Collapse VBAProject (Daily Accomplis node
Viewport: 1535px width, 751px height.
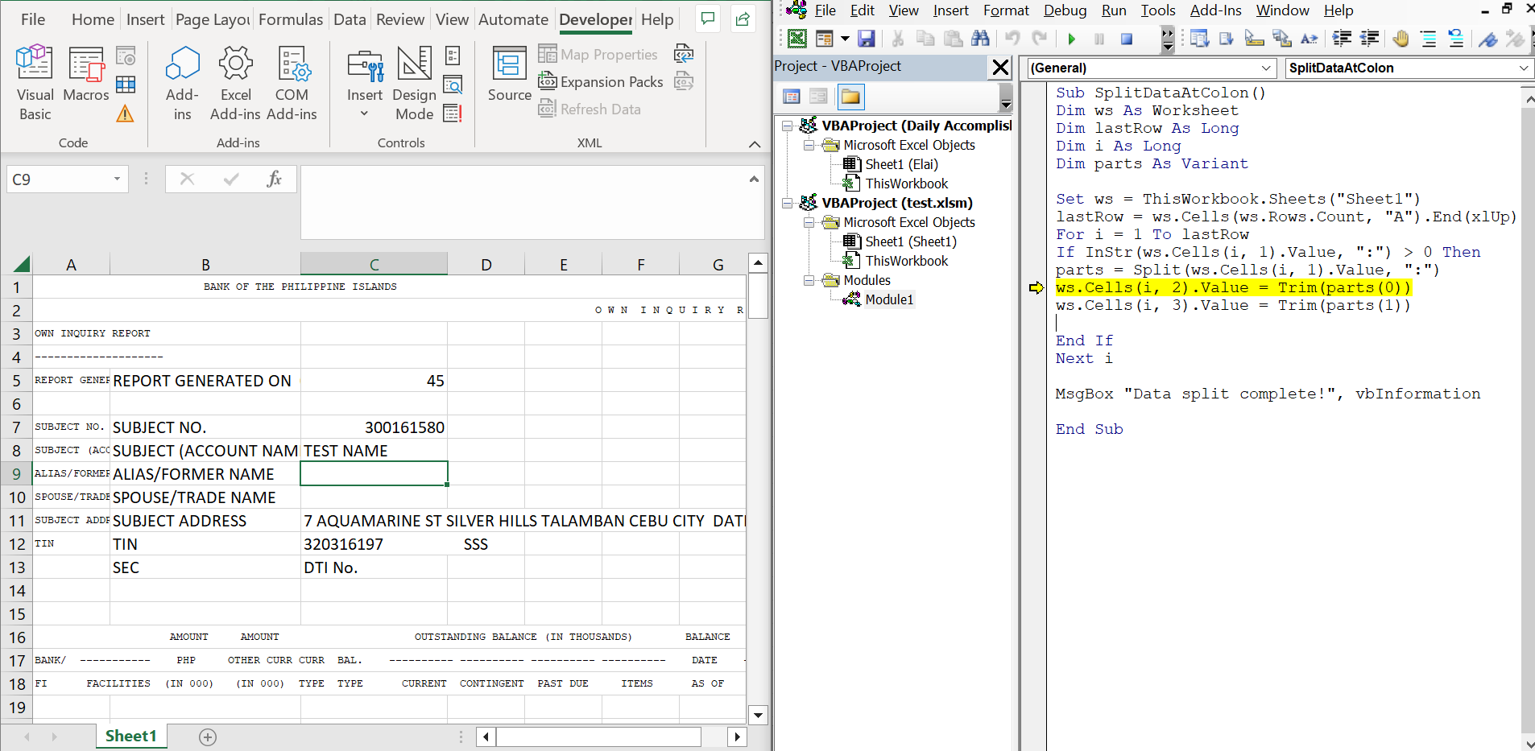pyautogui.click(x=787, y=126)
